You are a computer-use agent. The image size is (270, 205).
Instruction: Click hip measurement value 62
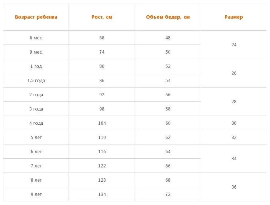point(168,138)
